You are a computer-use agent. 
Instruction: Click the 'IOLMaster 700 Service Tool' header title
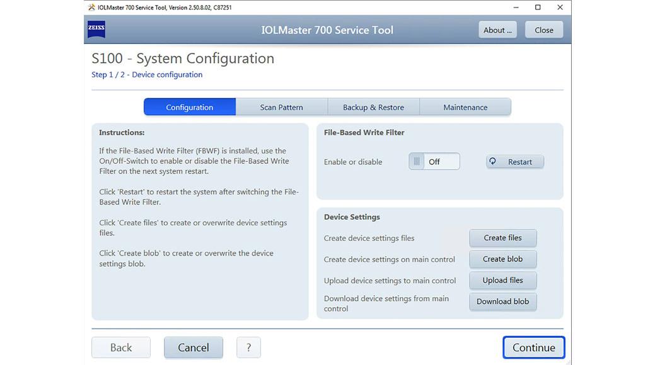click(x=327, y=30)
